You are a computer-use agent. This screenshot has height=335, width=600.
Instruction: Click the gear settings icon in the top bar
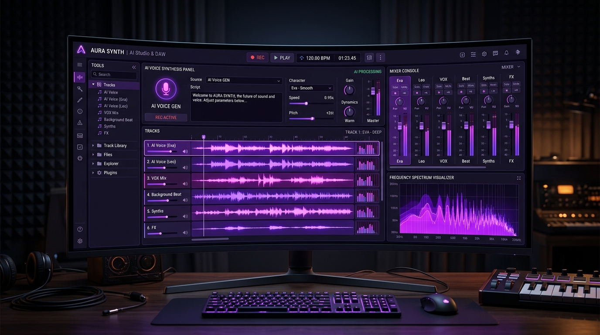[484, 54]
